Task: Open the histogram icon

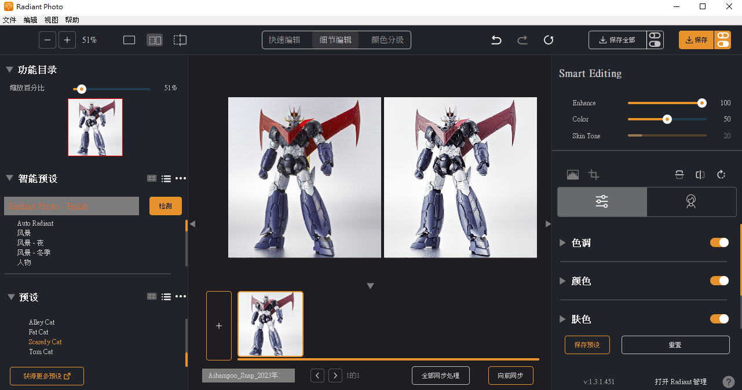Action: coord(573,175)
